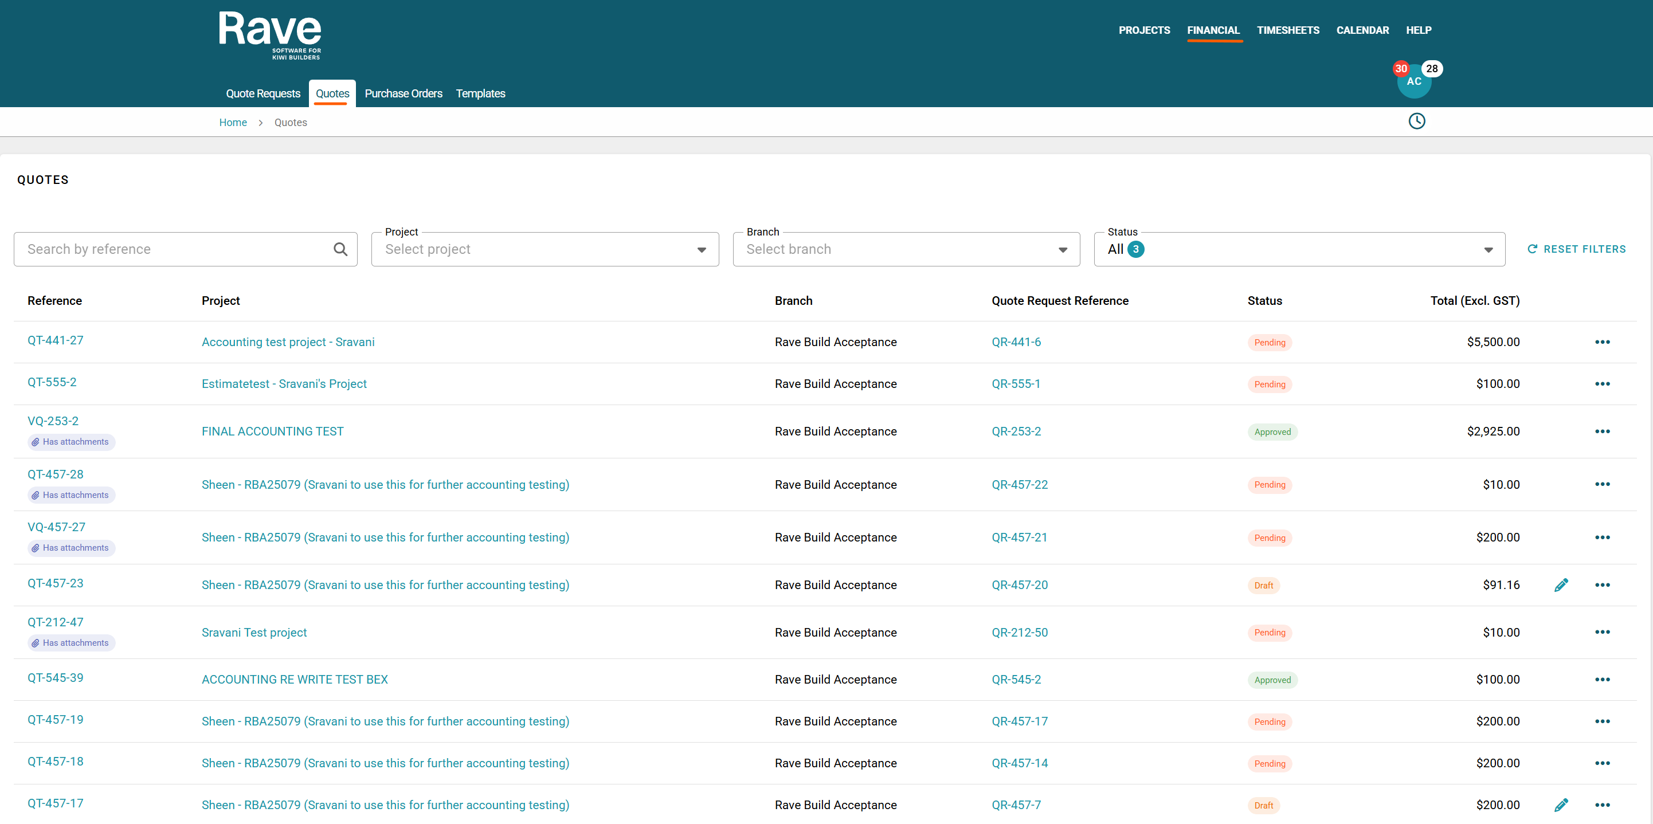Click the pencil edit icon for QT-457-23

pos(1561,584)
